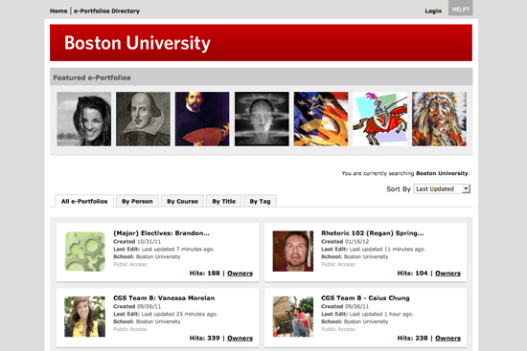The height and width of the screenshot is (351, 527).
Task: Click 'Last updated 11 minutes ago.' text
Action: click(387, 249)
